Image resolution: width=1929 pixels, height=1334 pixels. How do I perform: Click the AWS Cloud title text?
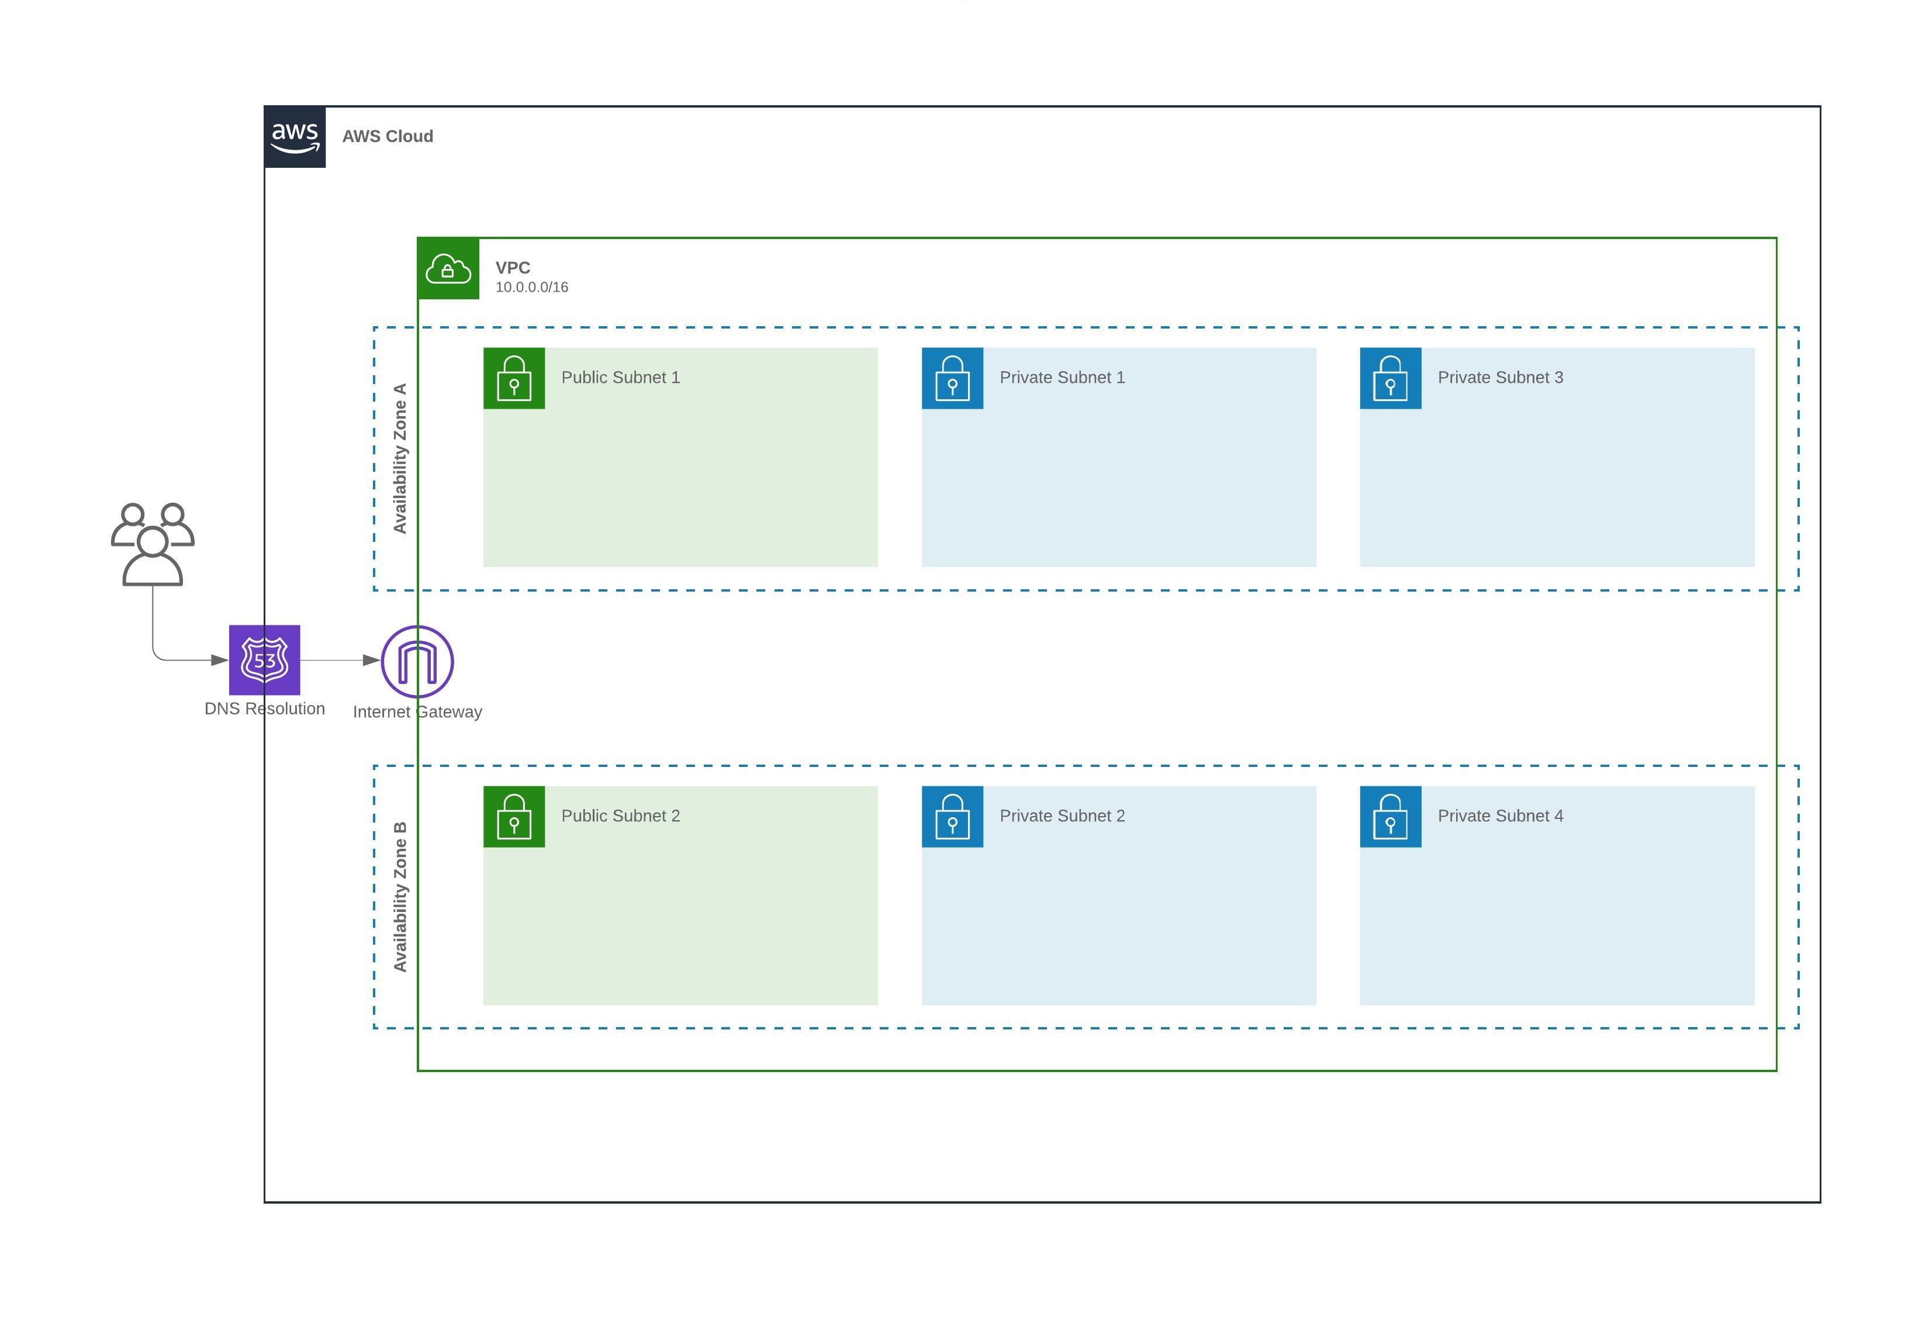tap(388, 136)
